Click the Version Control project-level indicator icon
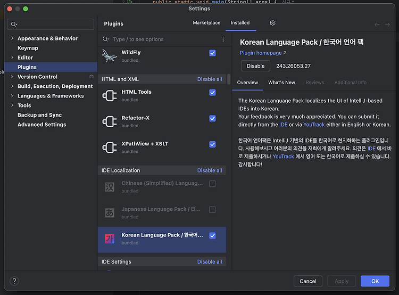399x295 pixels. click(x=92, y=77)
